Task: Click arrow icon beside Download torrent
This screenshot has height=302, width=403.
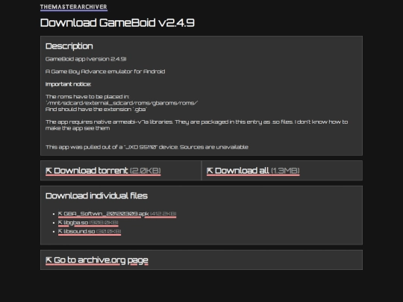Action: pos(49,171)
